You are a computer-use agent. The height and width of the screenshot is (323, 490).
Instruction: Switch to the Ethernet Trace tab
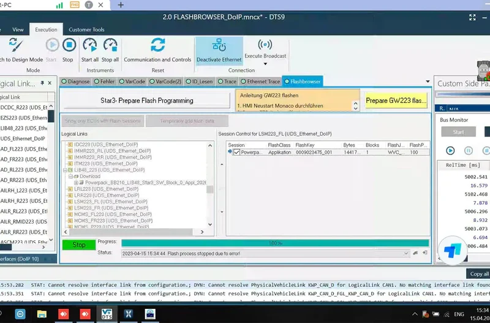(263, 82)
